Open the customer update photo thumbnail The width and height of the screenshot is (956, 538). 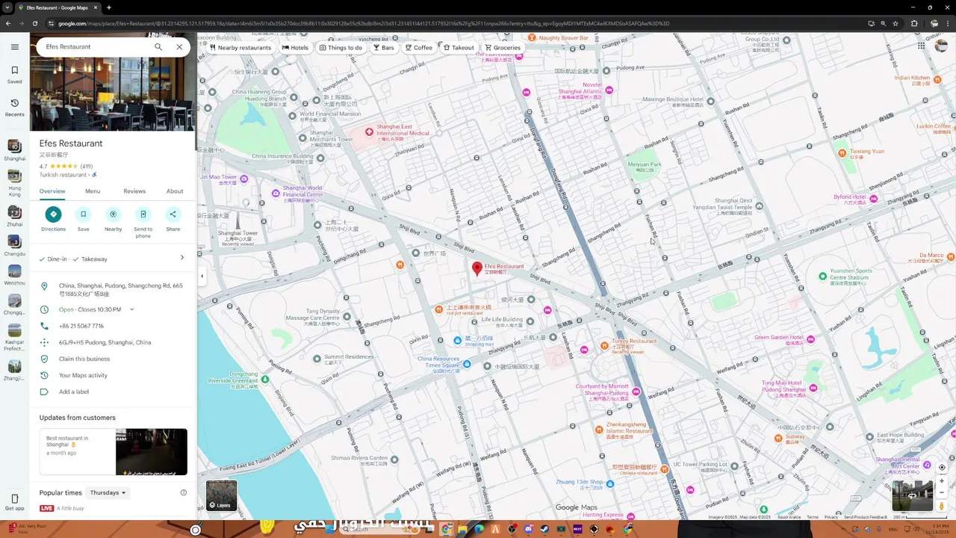[x=152, y=451]
